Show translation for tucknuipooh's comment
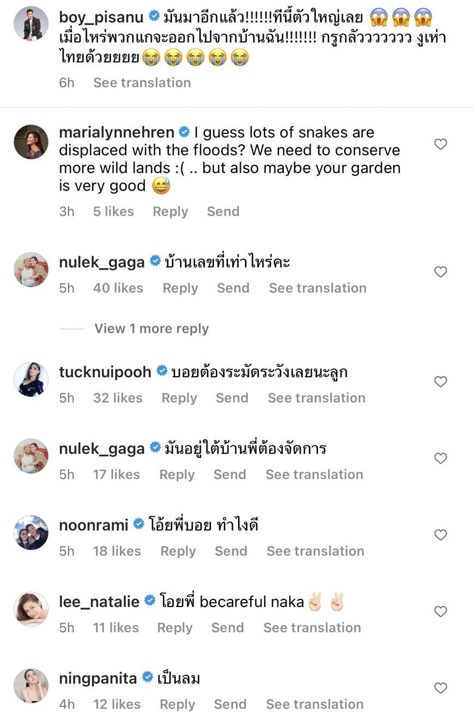Viewport: 474px width, 725px height. (316, 398)
